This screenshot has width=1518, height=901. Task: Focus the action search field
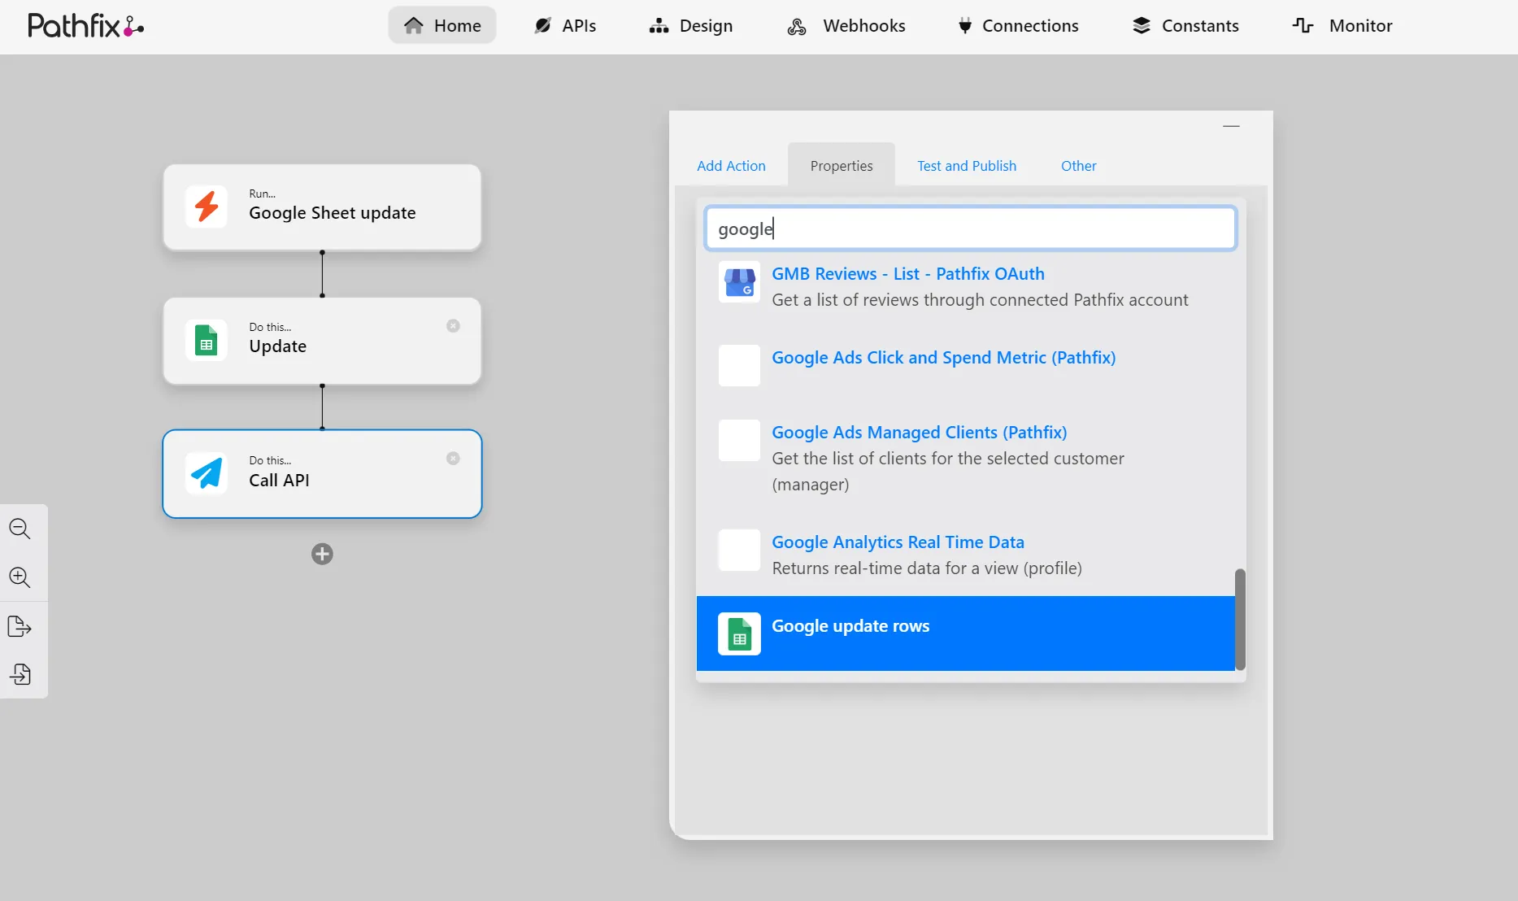pyautogui.click(x=971, y=229)
